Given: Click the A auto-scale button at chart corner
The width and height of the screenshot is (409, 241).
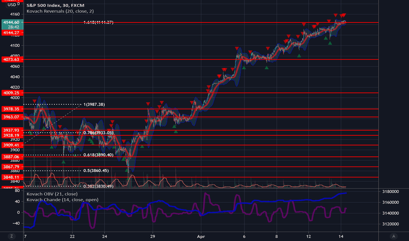Looking at the screenshot, I should [394, 236].
